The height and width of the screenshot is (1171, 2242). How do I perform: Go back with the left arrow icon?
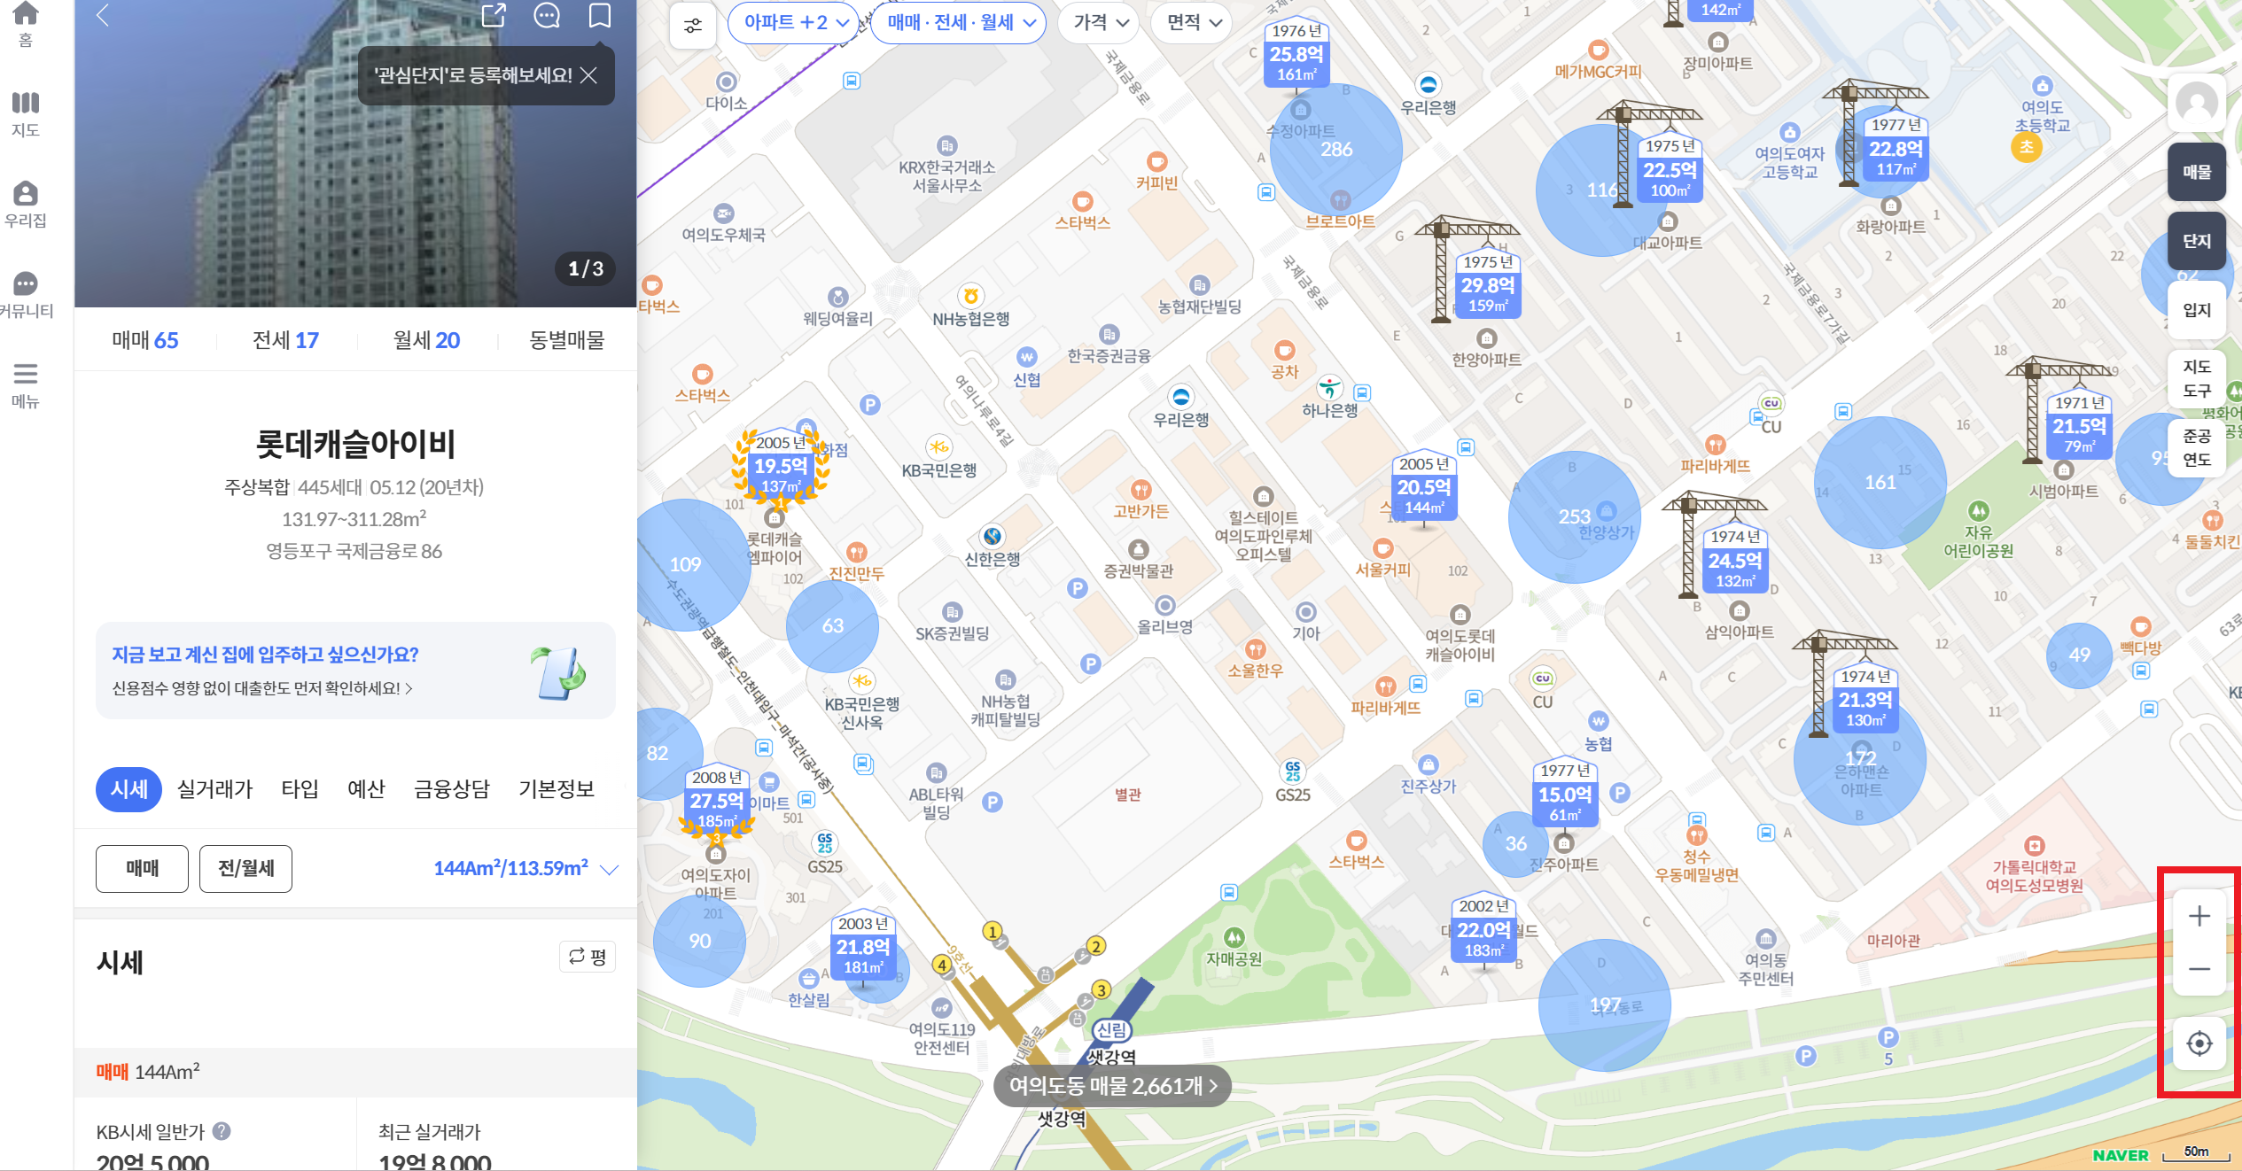(103, 15)
